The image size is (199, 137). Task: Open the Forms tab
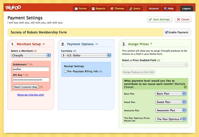[x=81, y=9]
